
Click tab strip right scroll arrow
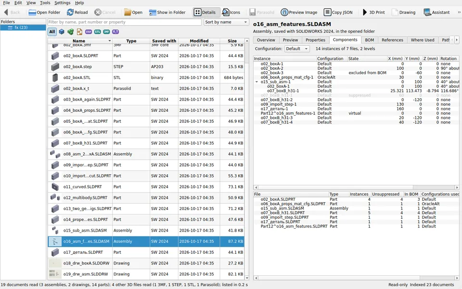457,40
